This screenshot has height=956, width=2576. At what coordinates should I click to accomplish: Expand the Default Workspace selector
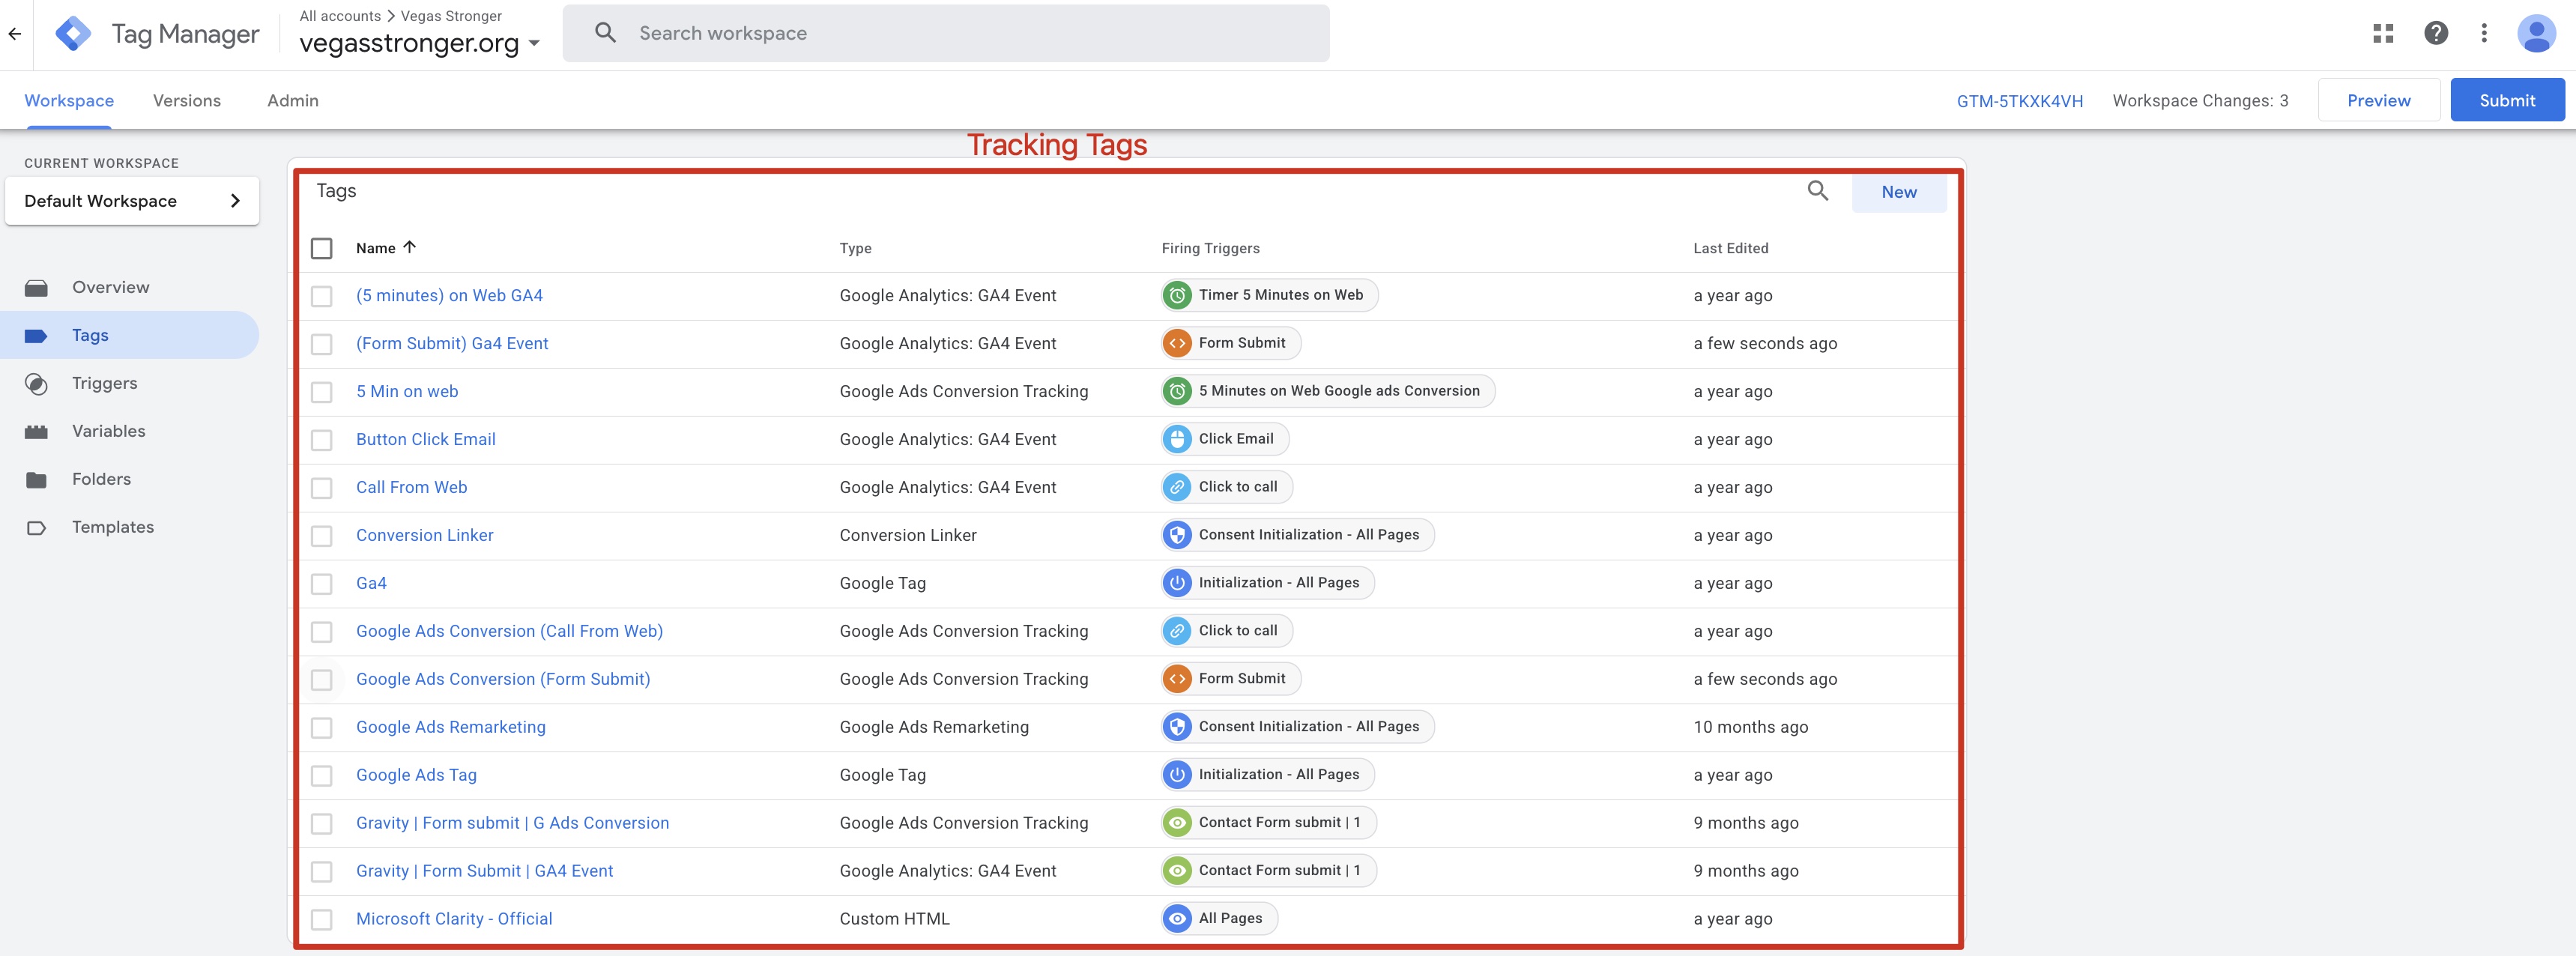132,201
